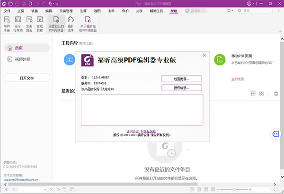This screenshot has height=194, width=284.
Task: Click 打开文件 (Open File) button
Action: pos(27,78)
